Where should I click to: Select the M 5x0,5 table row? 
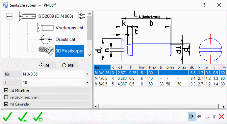[x=160, y=84]
